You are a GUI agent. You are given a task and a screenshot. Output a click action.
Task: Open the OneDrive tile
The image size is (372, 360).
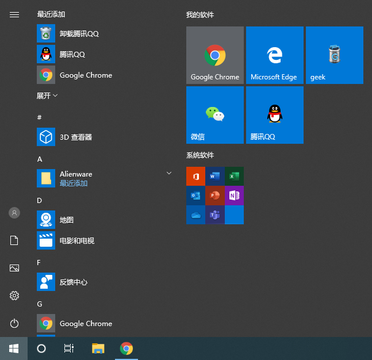[x=195, y=215]
